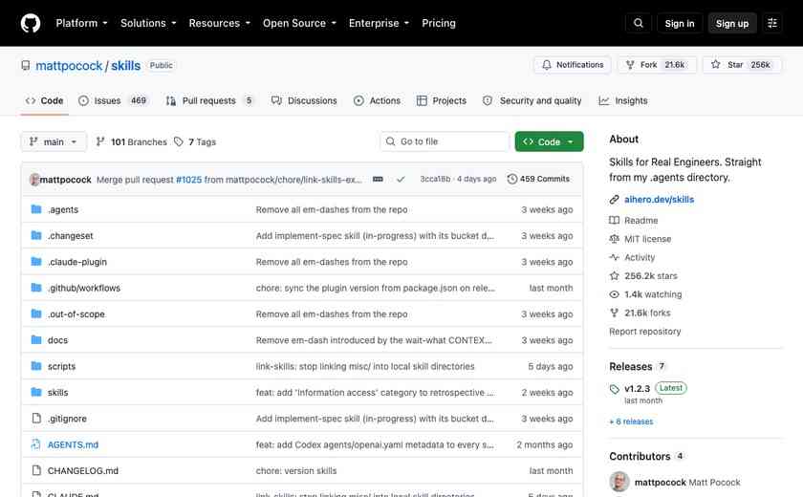This screenshot has width=803, height=497.
Task: Click the .gitignore file icon
Action: 36,419
